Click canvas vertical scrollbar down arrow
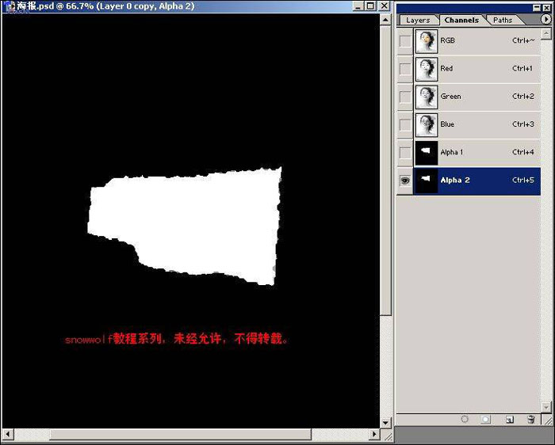This screenshot has width=555, height=445. [x=386, y=423]
